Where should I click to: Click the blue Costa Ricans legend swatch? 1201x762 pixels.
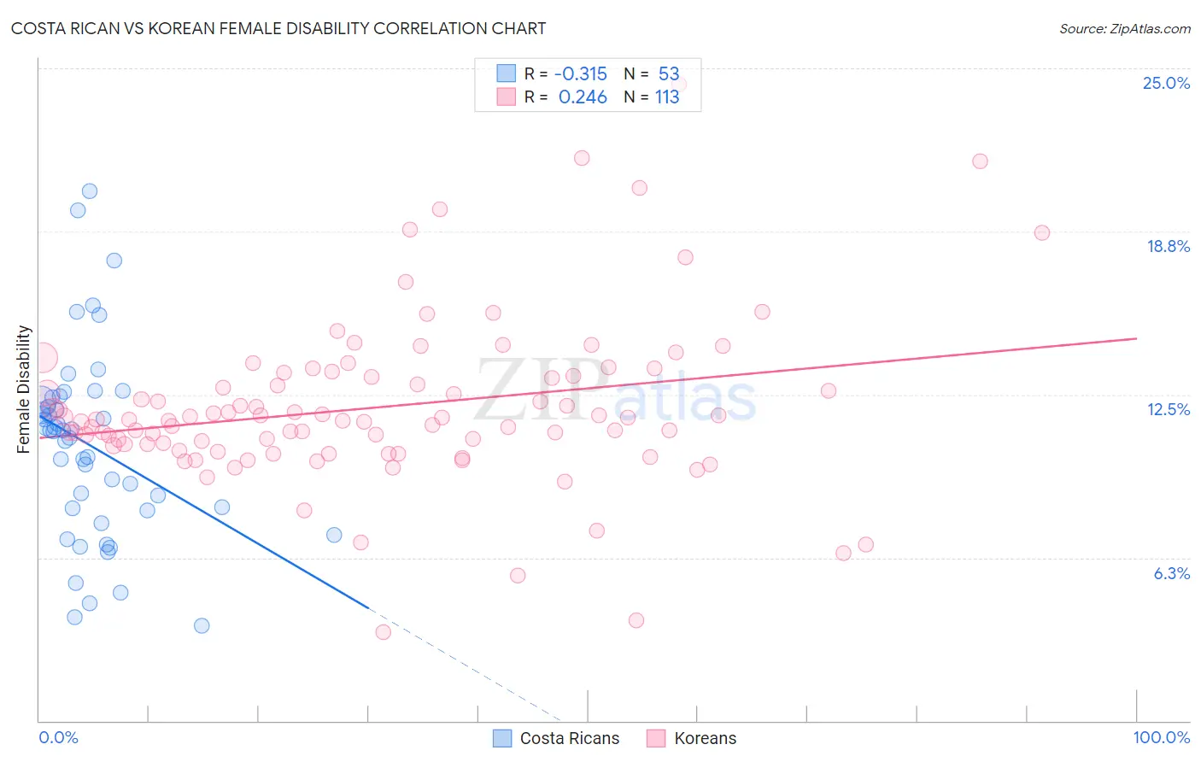click(502, 738)
